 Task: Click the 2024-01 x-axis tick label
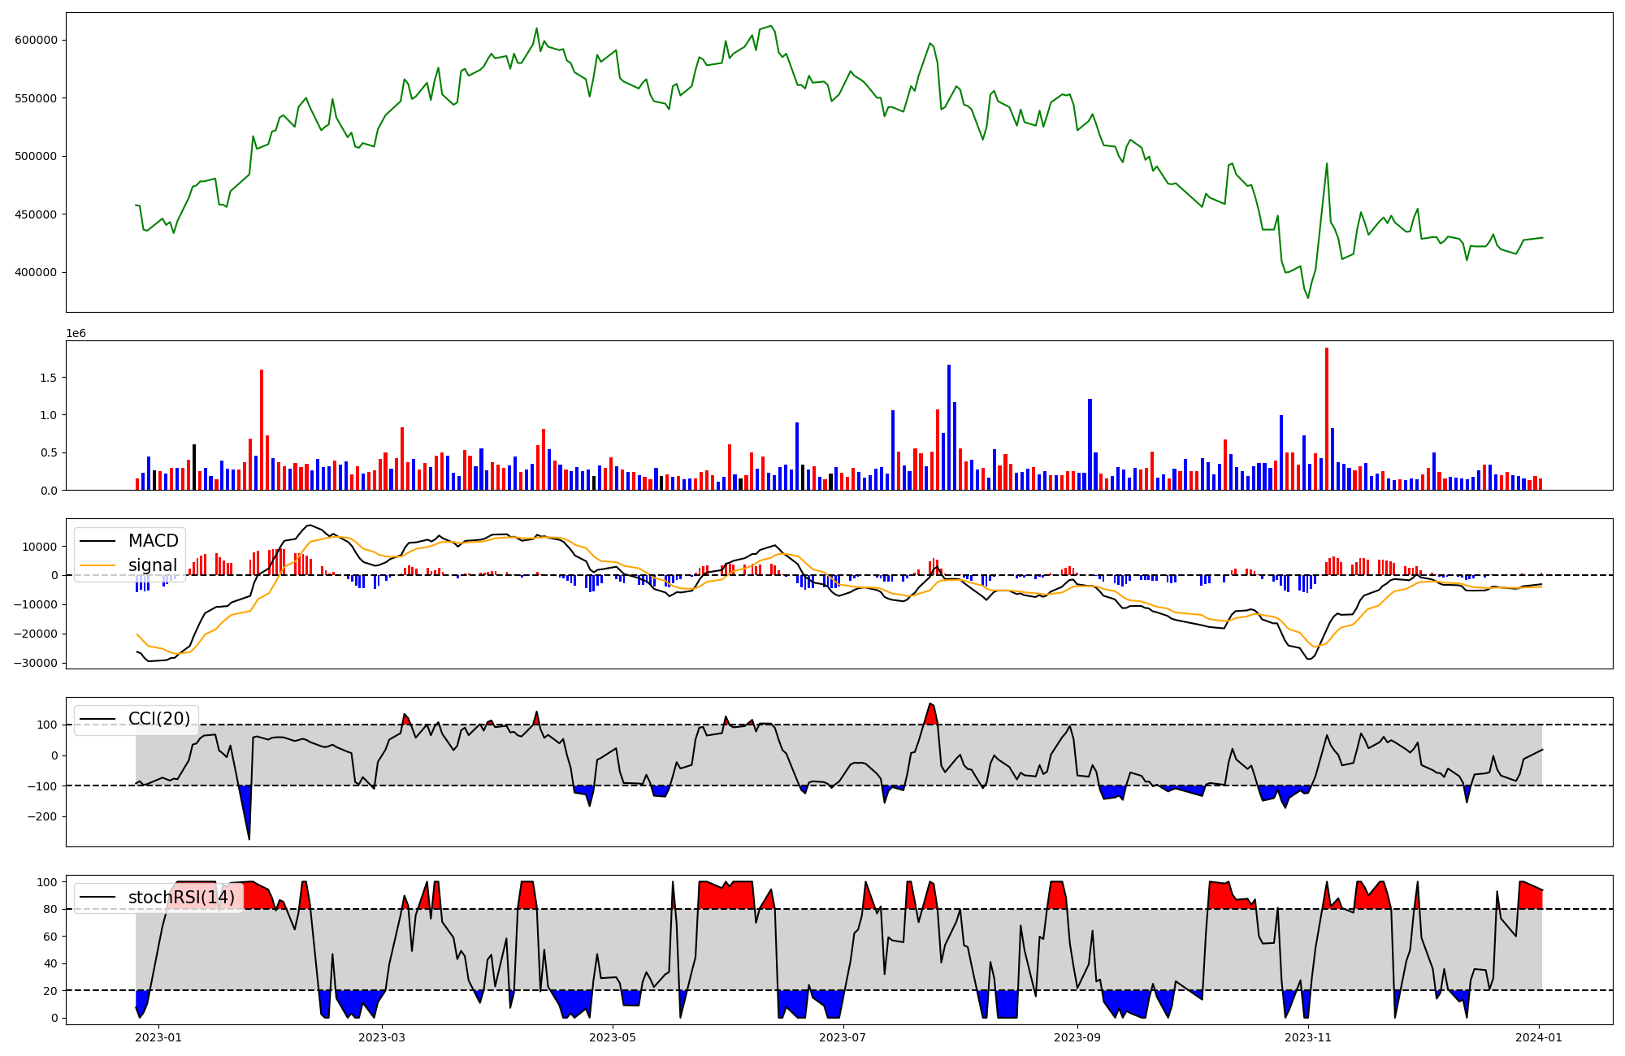coord(1539,1037)
